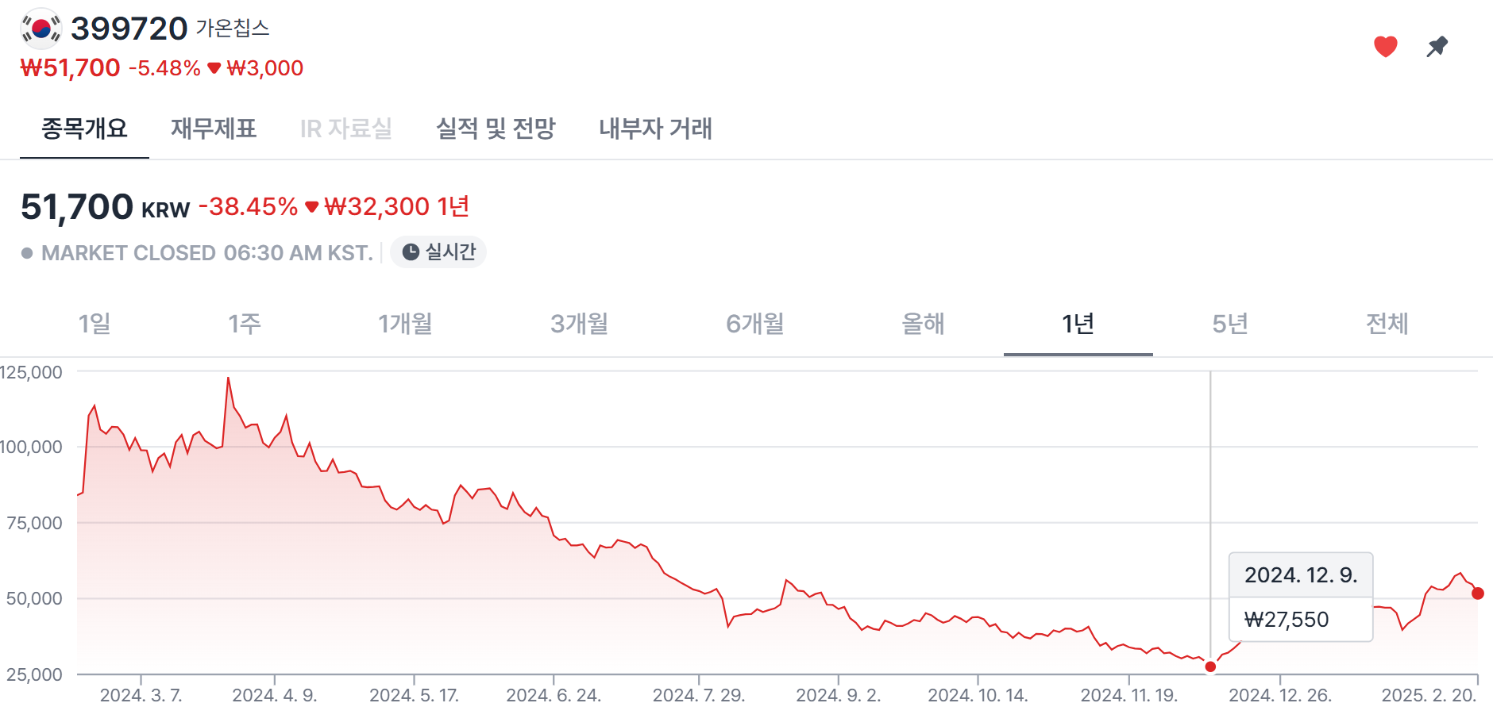The height and width of the screenshot is (726, 1493).
Task: Select the 6개월 chart period
Action: click(755, 324)
